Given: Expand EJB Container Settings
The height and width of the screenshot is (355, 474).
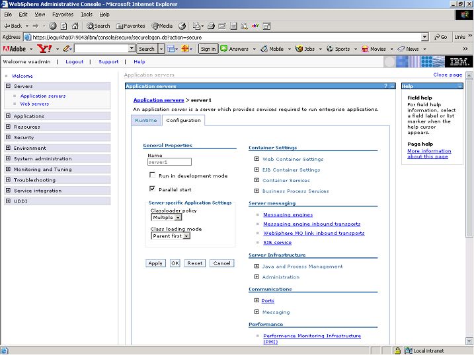Looking at the screenshot, I should tap(257, 170).
